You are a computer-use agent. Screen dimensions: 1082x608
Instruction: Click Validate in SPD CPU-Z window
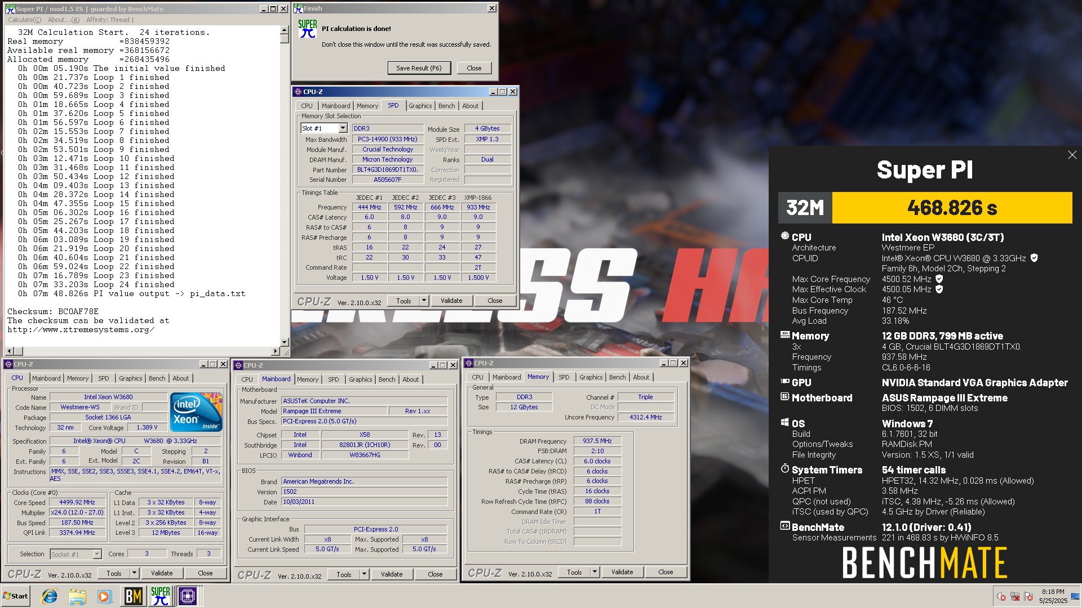pyautogui.click(x=451, y=301)
